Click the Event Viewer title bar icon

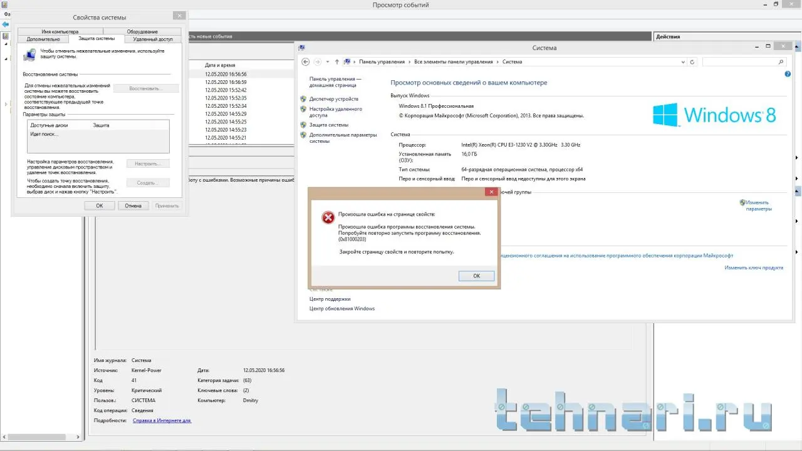(x=4, y=4)
